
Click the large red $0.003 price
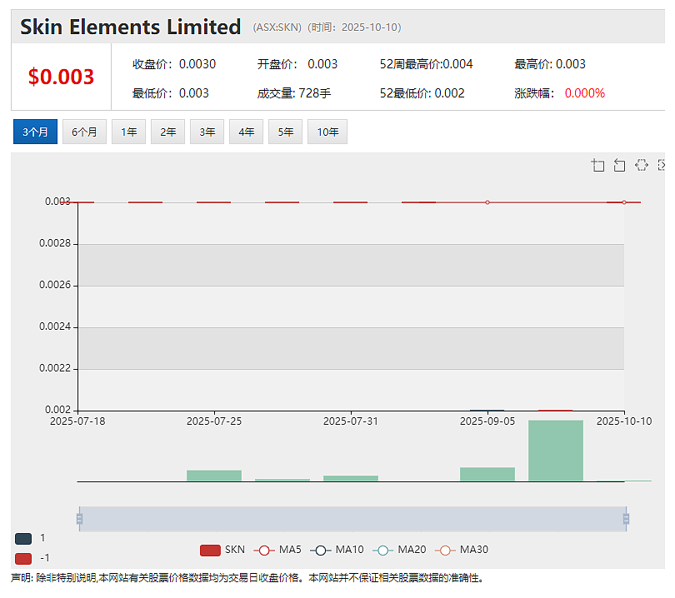(61, 77)
